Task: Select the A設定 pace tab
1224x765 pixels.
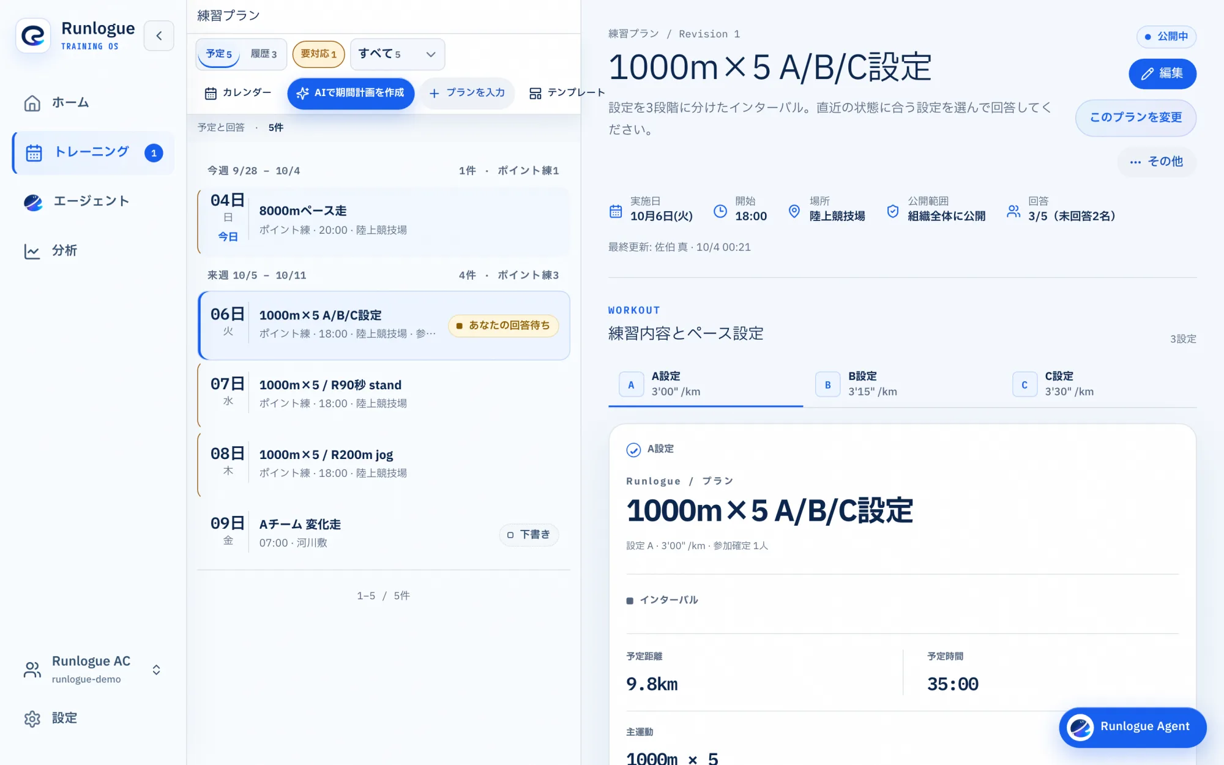Action: (705, 384)
